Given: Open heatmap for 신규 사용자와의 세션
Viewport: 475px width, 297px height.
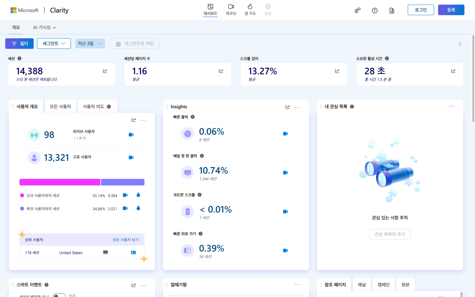Looking at the screenshot, I should point(138,195).
